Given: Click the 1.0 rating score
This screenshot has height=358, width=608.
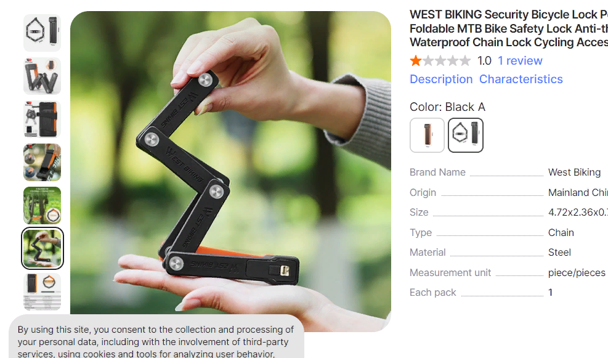Looking at the screenshot, I should click(484, 60).
